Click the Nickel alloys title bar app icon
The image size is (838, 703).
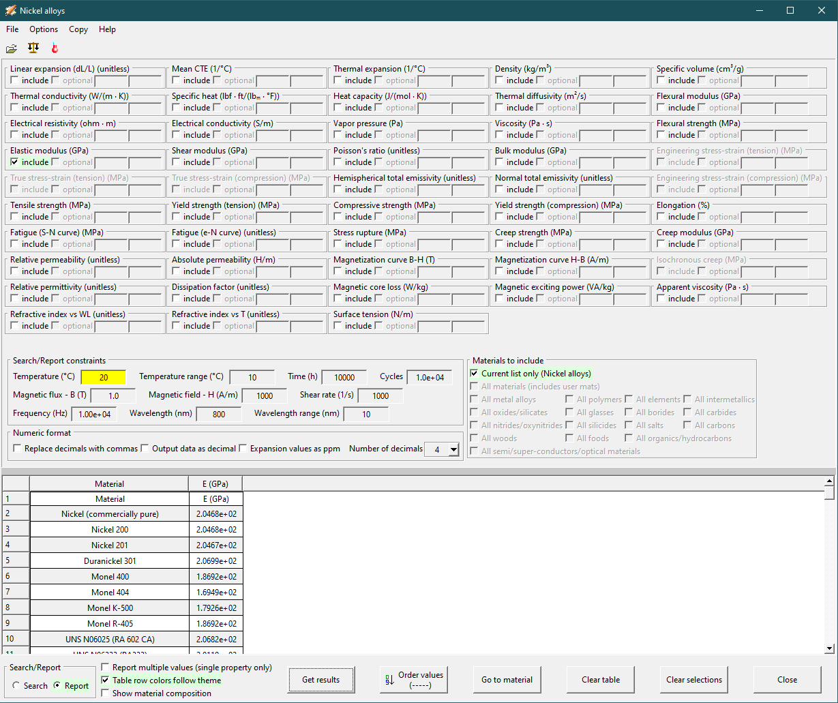pos(11,10)
